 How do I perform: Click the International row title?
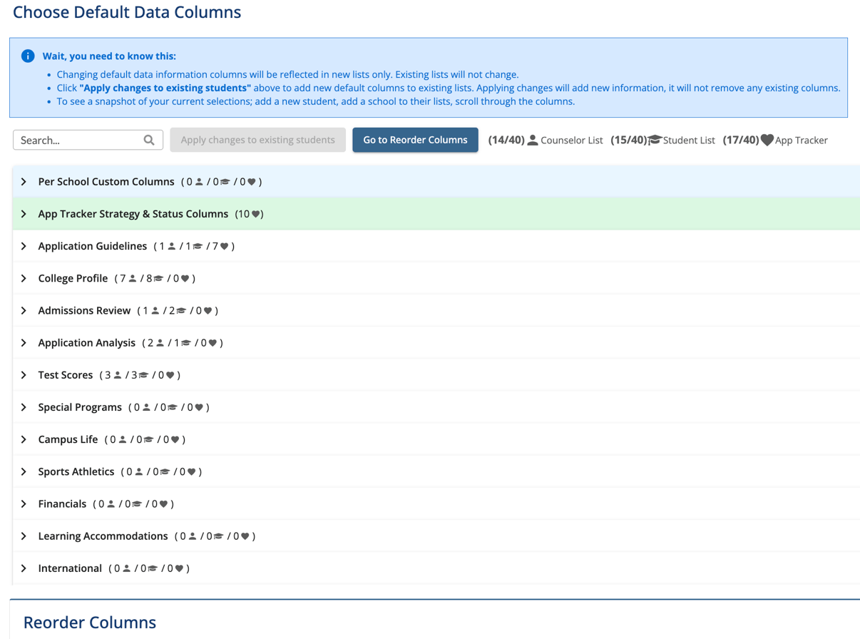[70, 568]
